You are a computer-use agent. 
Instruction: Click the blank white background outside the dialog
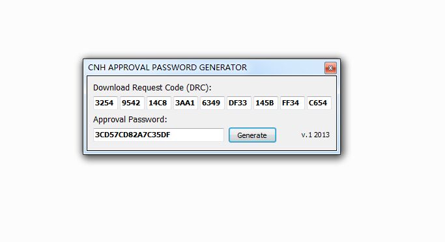222,198
